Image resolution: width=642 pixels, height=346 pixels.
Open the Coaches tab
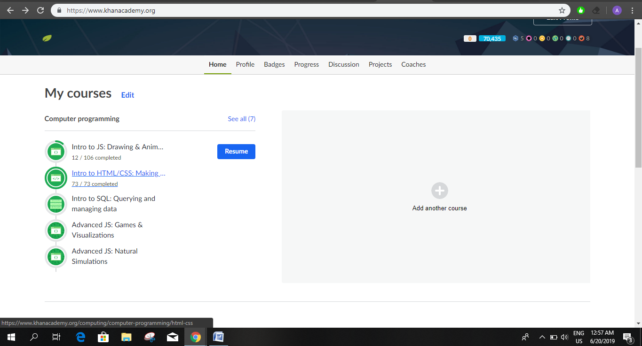click(x=413, y=64)
